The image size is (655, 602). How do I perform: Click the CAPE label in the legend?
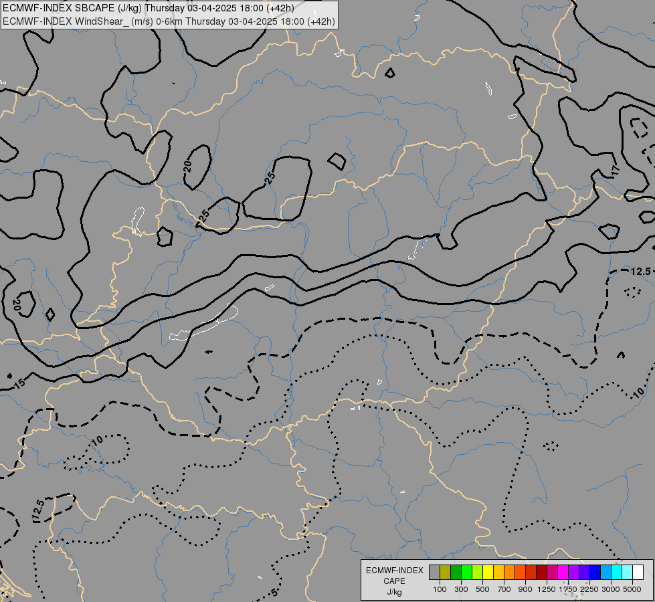(394, 581)
